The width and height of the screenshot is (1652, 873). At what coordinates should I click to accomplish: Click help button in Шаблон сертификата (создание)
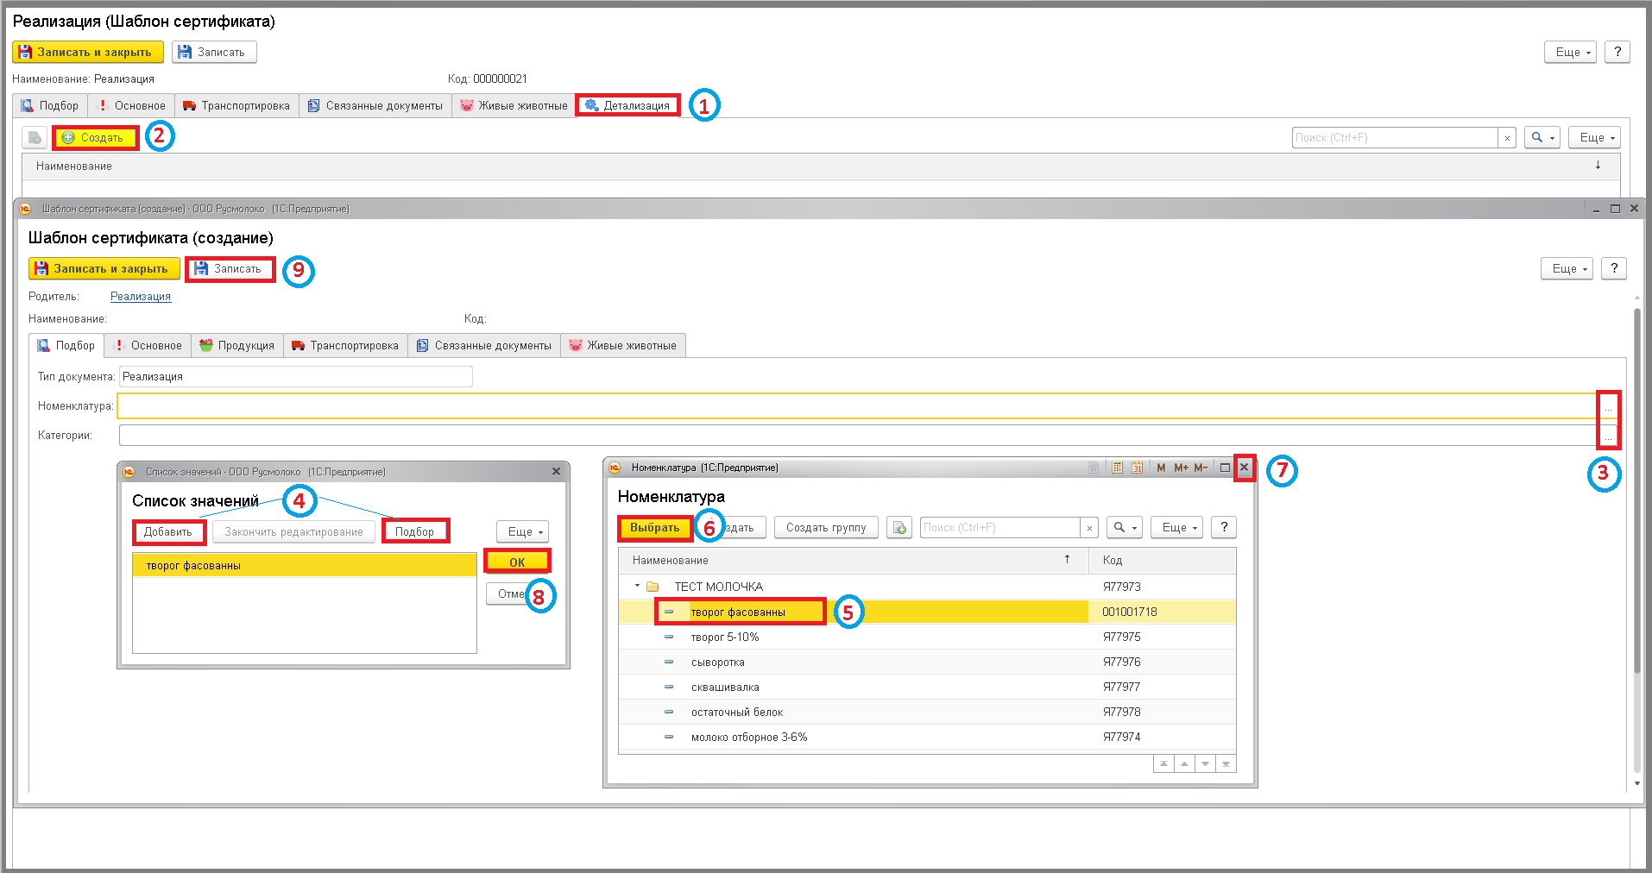(x=1614, y=268)
